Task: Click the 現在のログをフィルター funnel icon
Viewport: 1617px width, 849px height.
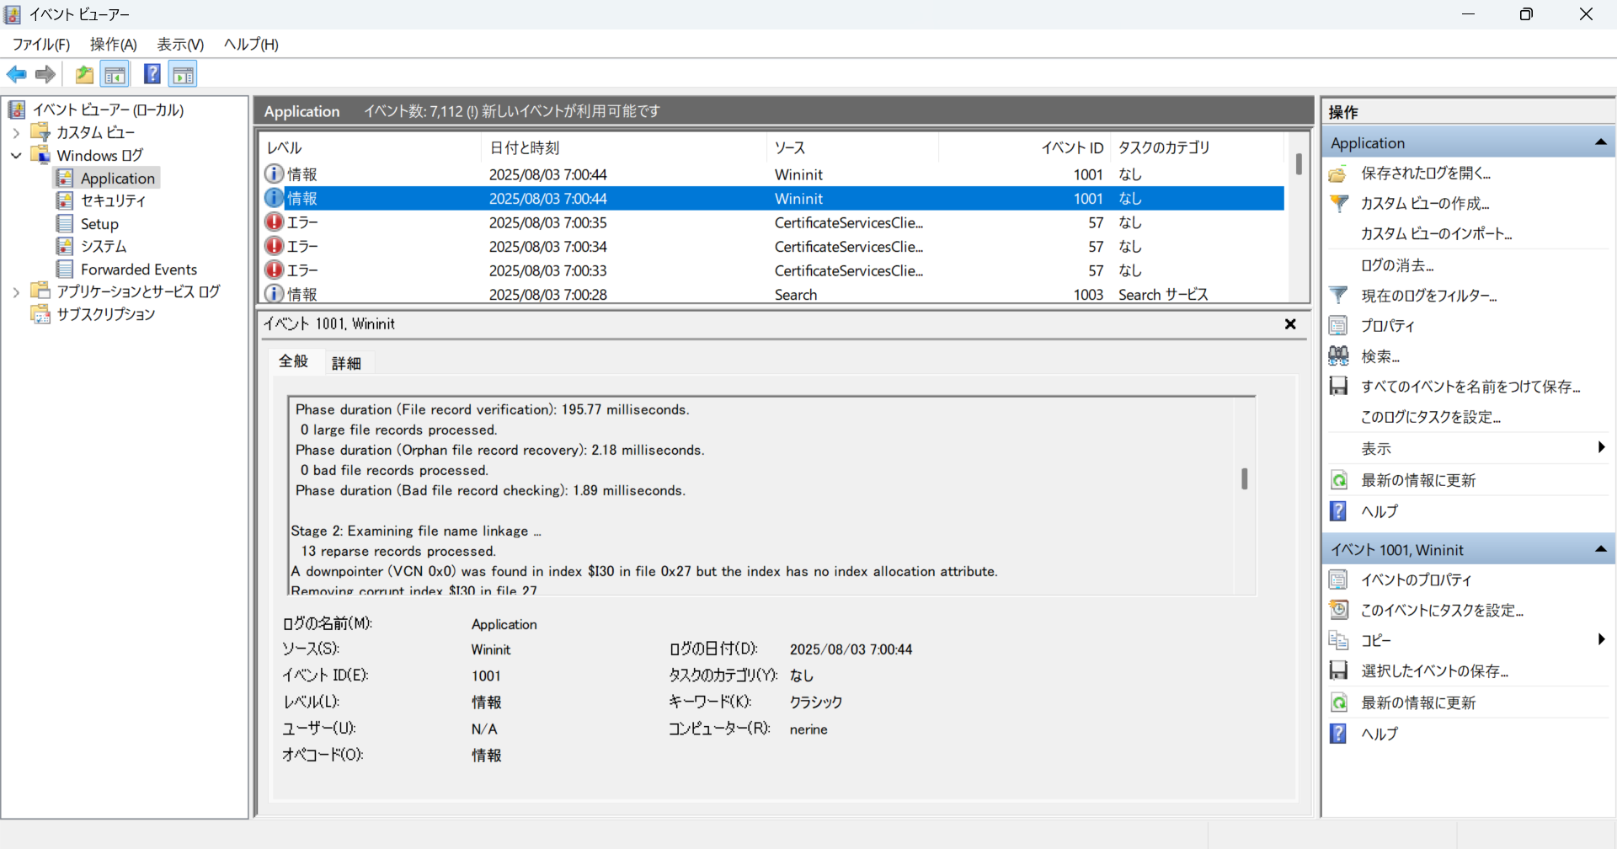Action: pos(1338,296)
